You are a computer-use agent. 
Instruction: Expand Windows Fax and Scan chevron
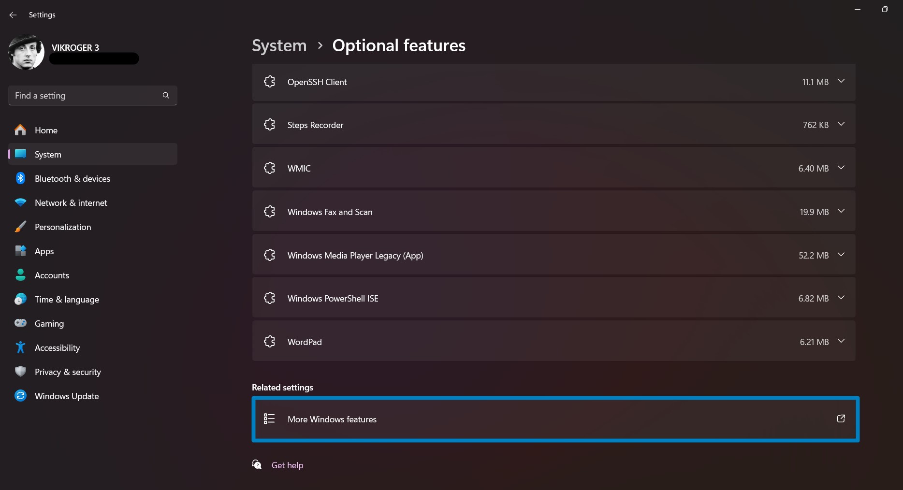click(841, 211)
